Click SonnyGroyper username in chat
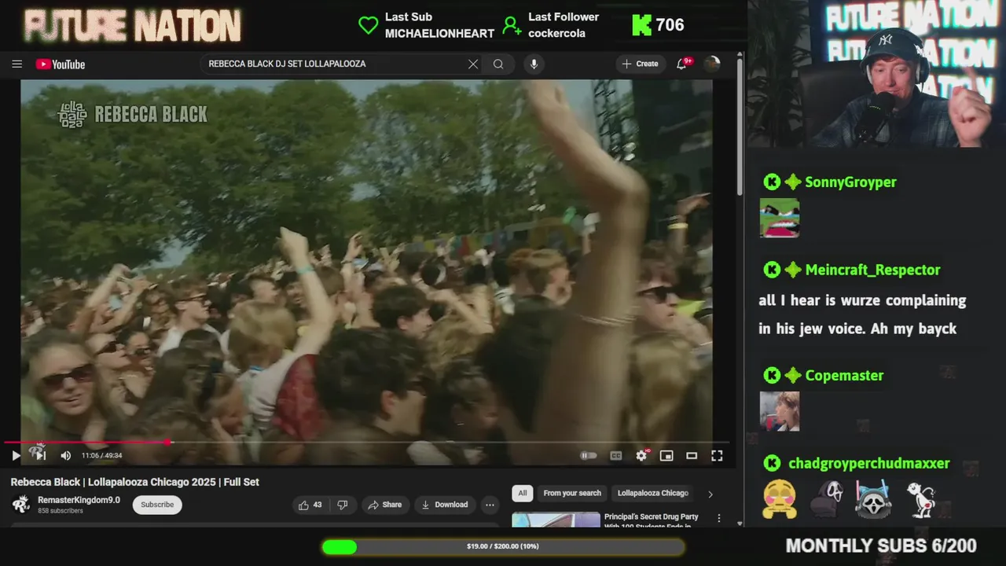Viewport: 1006px width, 566px height. pos(850,182)
